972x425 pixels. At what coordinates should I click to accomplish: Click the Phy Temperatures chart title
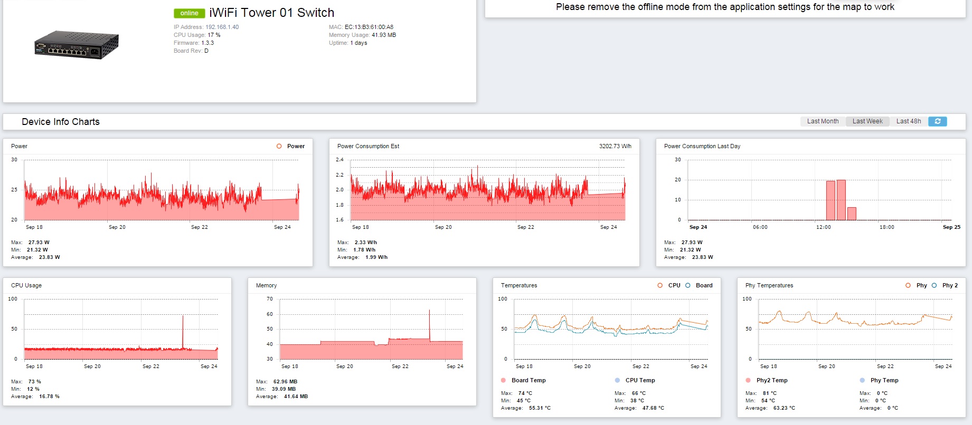pyautogui.click(x=769, y=285)
